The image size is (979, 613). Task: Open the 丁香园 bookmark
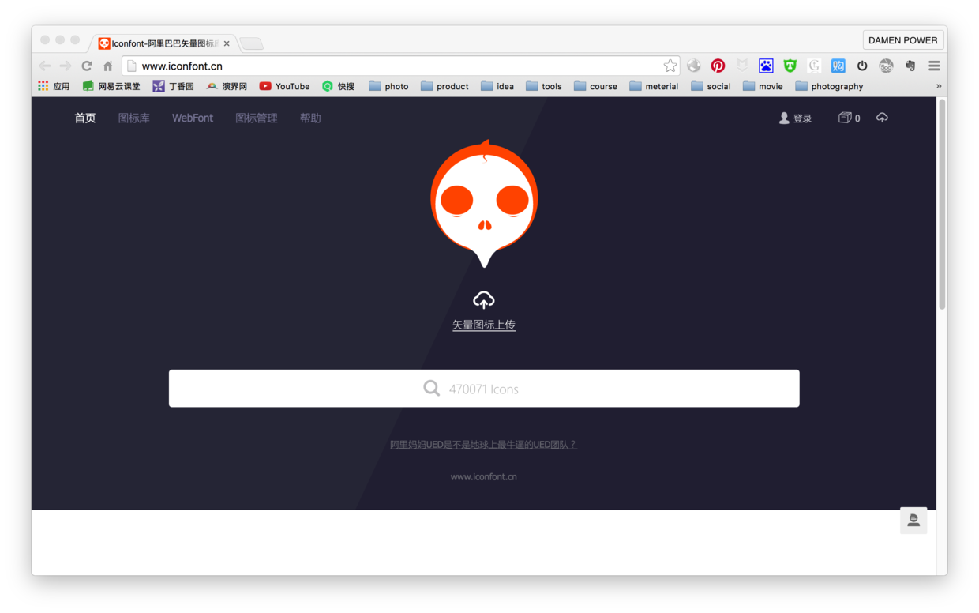(x=173, y=86)
